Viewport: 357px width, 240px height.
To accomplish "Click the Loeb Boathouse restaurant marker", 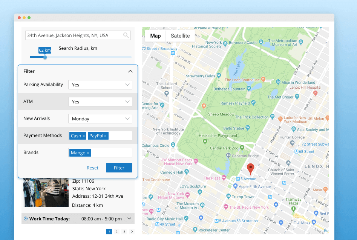I will (263, 79).
